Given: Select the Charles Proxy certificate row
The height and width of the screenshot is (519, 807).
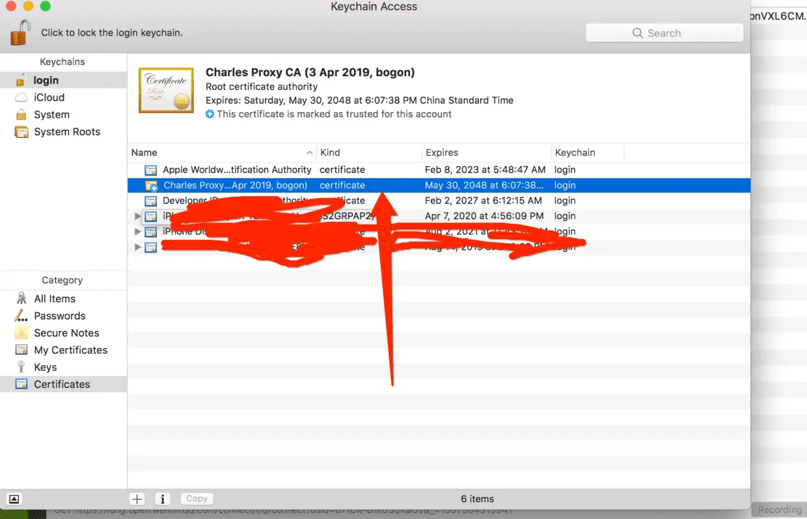Looking at the screenshot, I should tap(439, 185).
